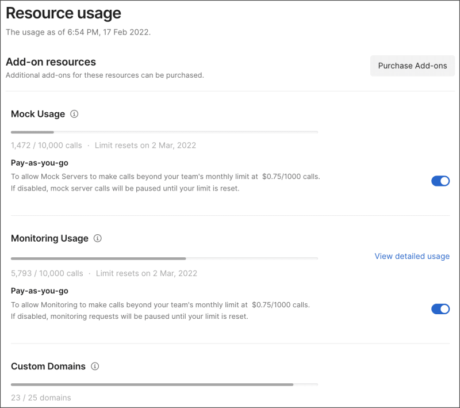460x408 pixels.
Task: Click the Pay-as-you-go label under Monitoring Usage
Action: 40,291
